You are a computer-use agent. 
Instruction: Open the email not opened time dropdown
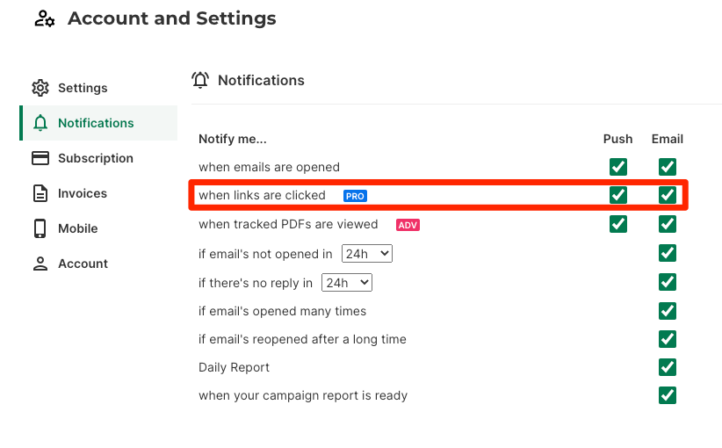pyautogui.click(x=366, y=254)
